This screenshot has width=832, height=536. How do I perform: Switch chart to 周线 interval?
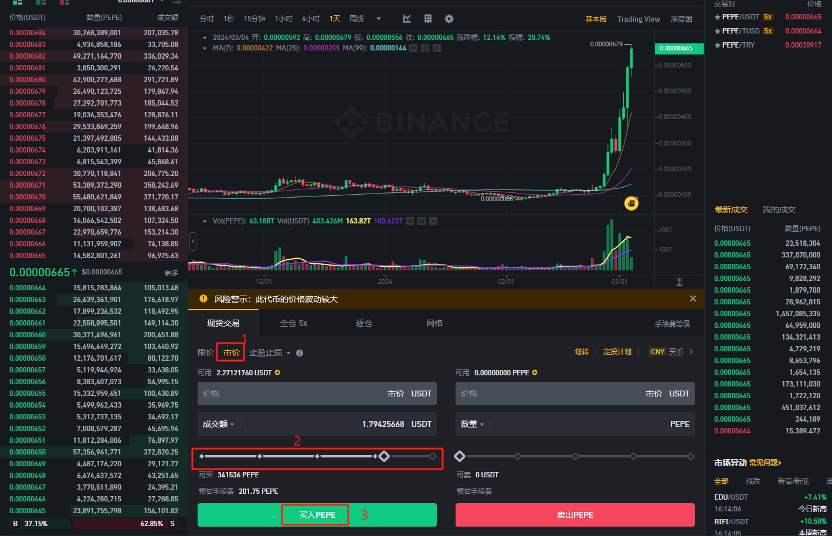[x=356, y=19]
